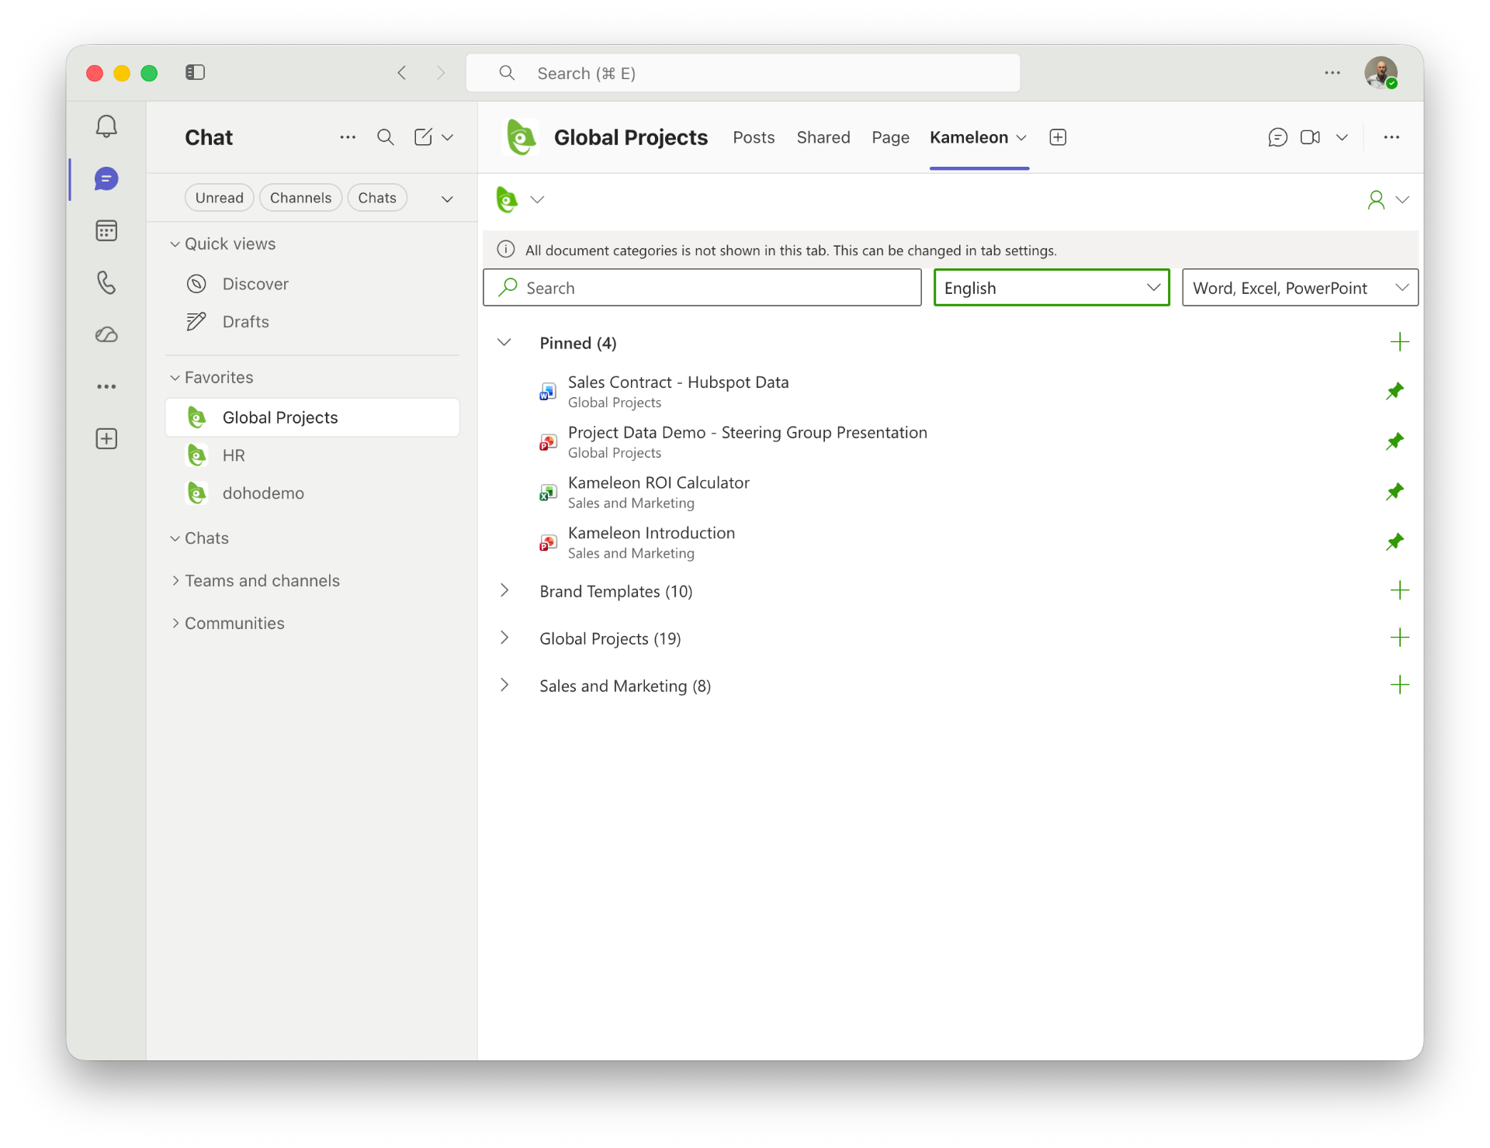Filter by Unread

(220, 198)
